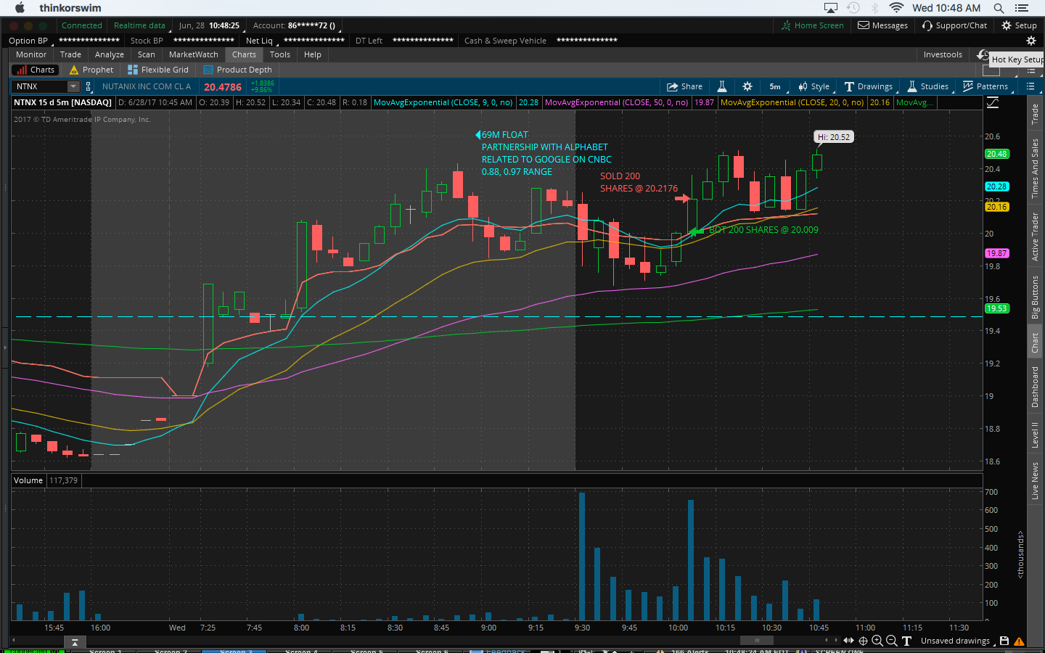
Task: Select the Prophet sub-tab
Action: 91,70
